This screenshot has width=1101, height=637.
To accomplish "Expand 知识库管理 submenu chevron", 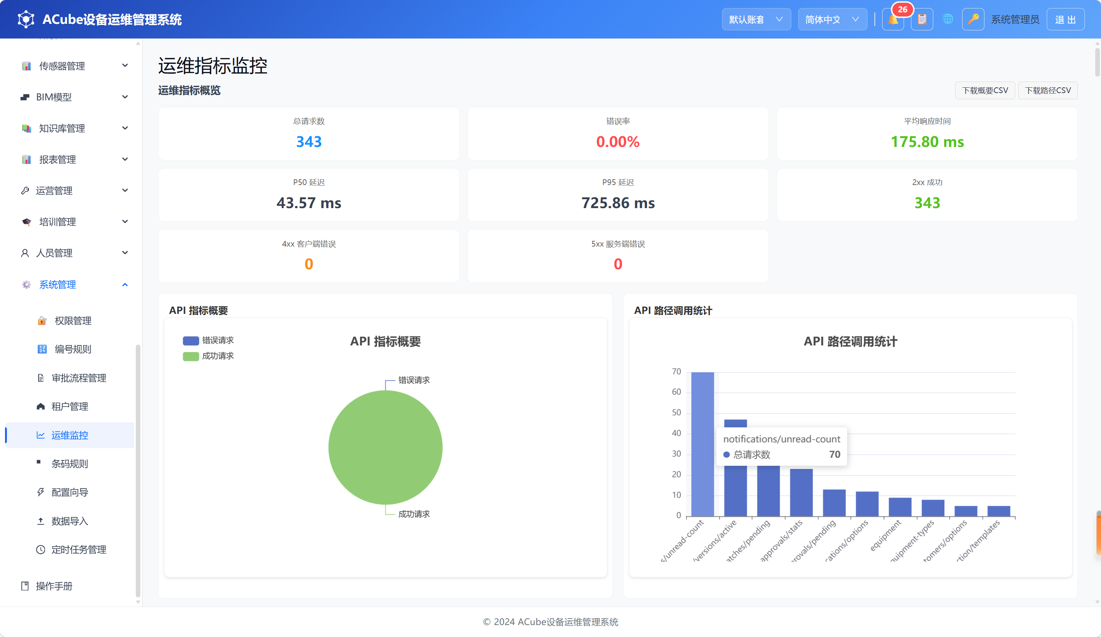I will click(125, 128).
